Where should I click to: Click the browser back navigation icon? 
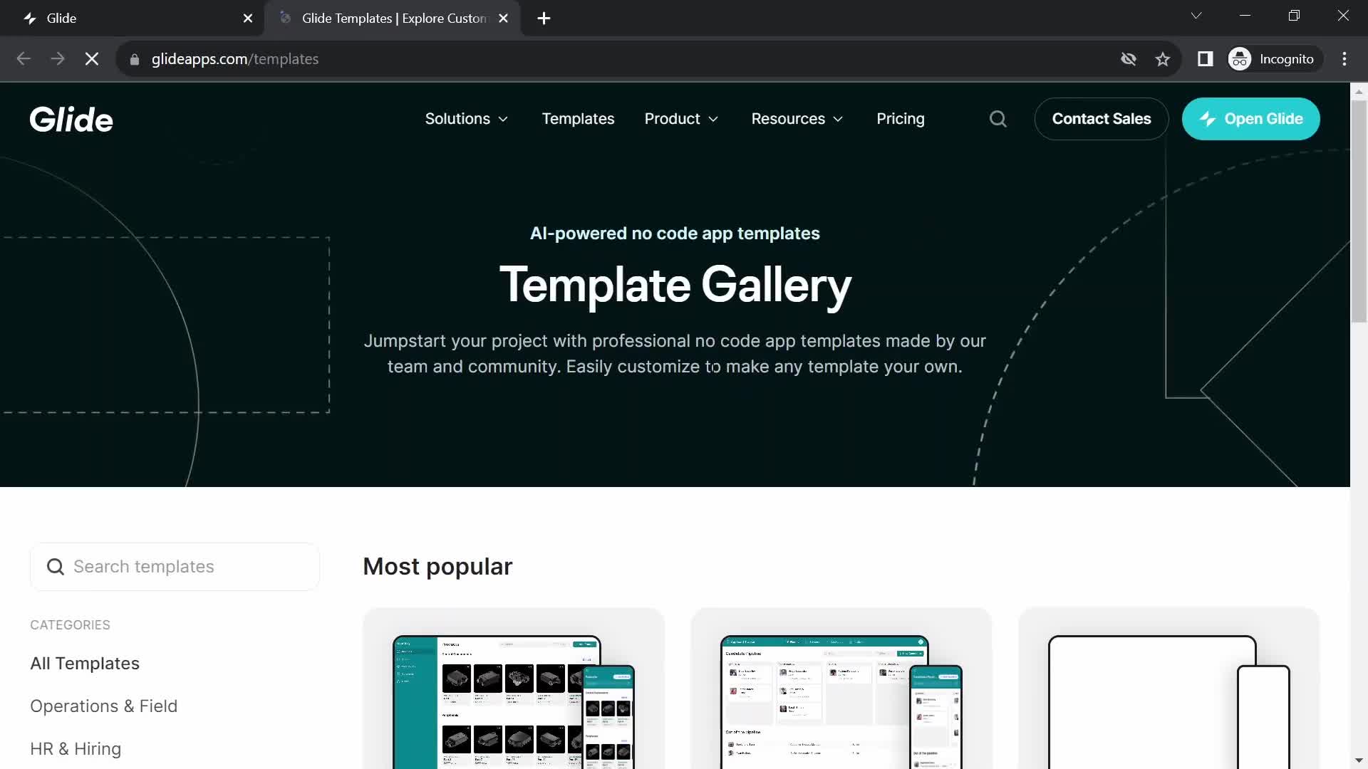pyautogui.click(x=23, y=58)
